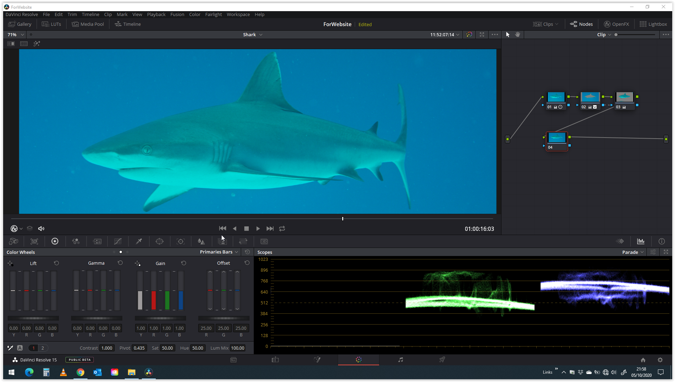
Task: Toggle loop playback
Action: (282, 228)
